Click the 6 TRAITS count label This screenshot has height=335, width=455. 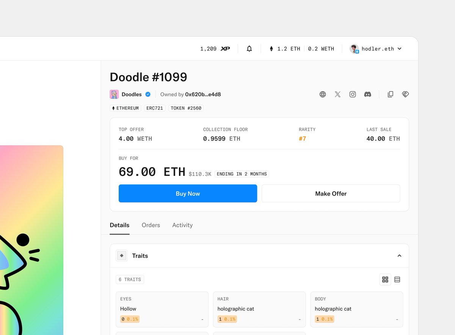130,279
